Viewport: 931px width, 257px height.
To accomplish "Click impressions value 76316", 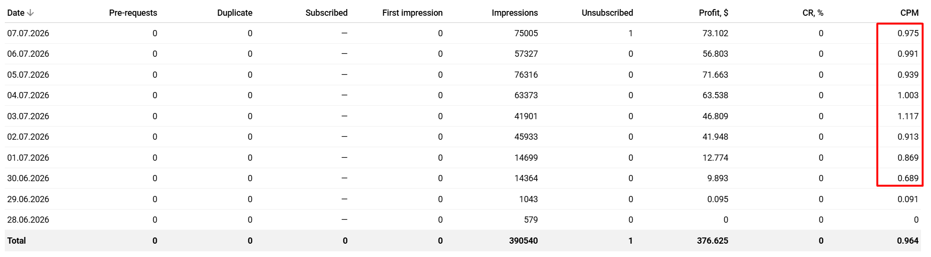I will pos(526,75).
